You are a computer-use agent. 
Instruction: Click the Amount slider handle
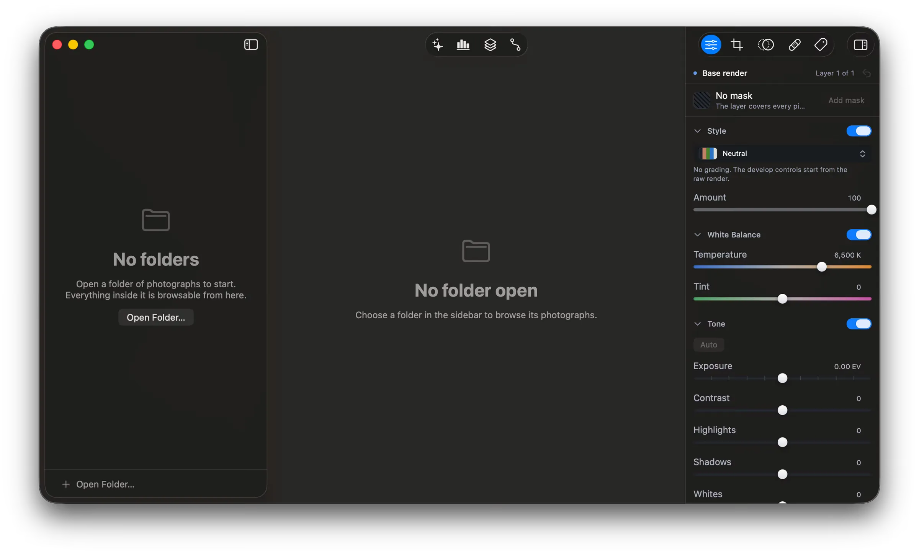click(x=871, y=210)
